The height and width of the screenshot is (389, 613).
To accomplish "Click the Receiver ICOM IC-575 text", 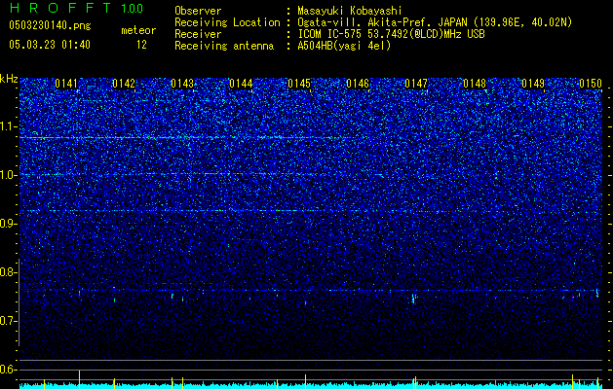I will coord(391,34).
